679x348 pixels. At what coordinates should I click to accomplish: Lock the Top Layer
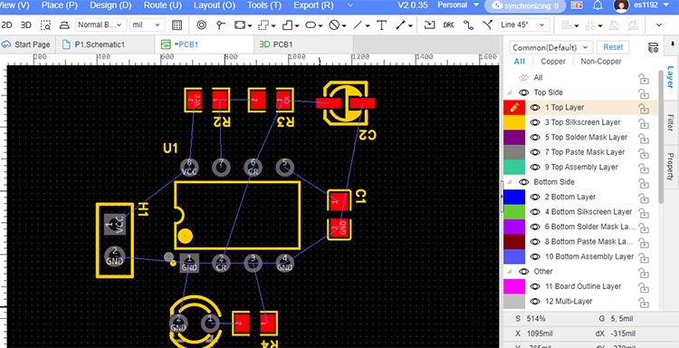point(644,109)
